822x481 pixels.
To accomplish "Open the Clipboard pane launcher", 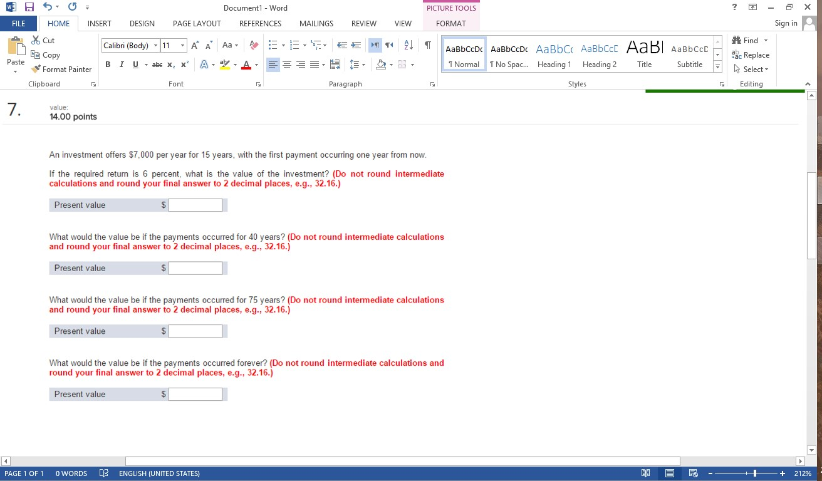I will [93, 84].
